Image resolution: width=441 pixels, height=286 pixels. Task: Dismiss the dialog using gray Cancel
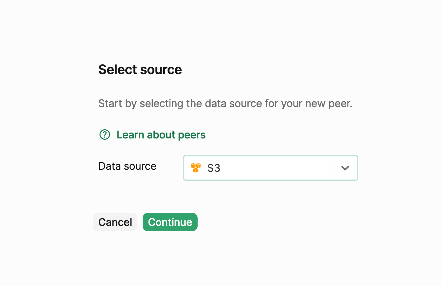point(115,222)
